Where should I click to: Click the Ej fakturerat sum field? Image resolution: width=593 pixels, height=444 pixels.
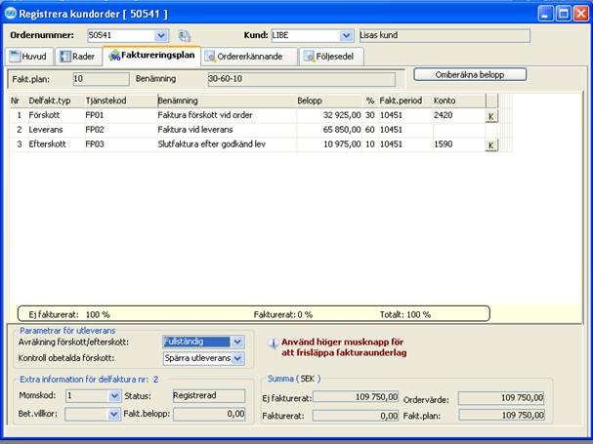tap(356, 397)
